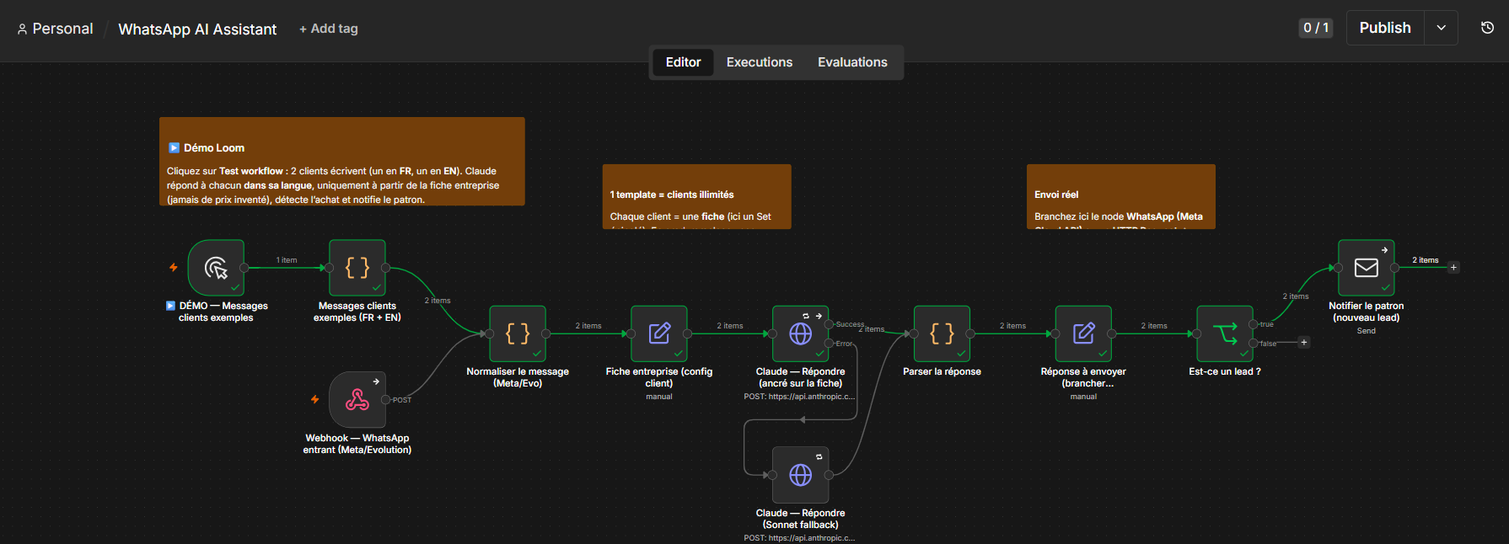Click the 1 item label after DÉMO node
This screenshot has width=1509, height=544.
[287, 260]
